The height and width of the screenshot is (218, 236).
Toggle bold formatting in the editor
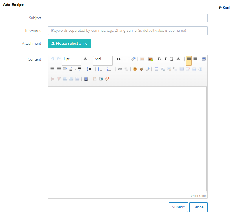(159, 59)
